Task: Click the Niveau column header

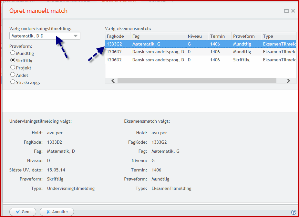Action: [x=197, y=36]
